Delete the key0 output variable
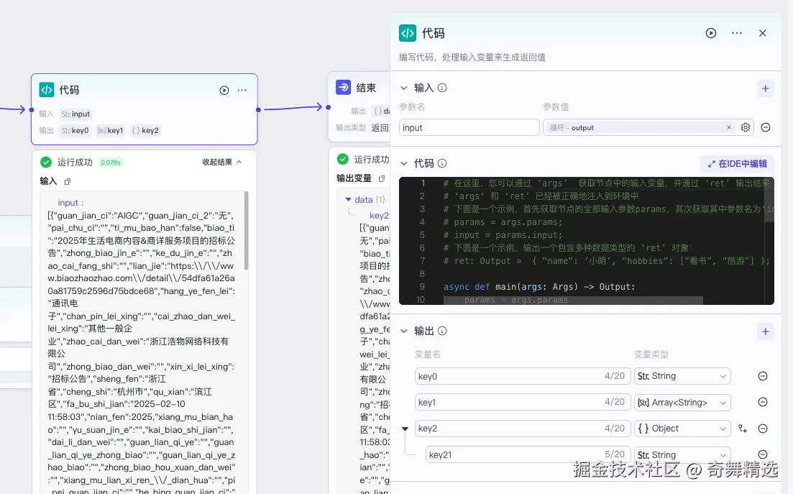This screenshot has width=793, height=494. pos(763,376)
